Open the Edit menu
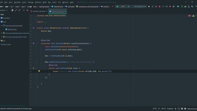Screen dimensions: 197x111 point(6,2)
